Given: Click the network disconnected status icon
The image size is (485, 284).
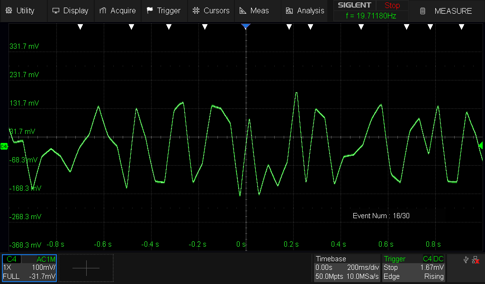Looking at the screenshot, I should click(476, 259).
